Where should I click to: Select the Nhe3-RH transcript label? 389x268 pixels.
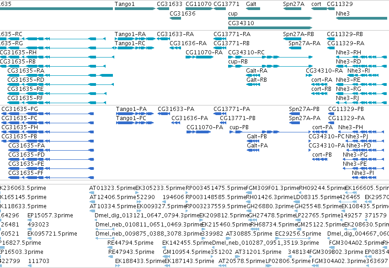(349, 53)
